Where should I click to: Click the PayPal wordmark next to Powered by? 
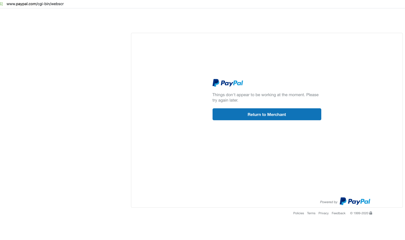[x=359, y=201]
